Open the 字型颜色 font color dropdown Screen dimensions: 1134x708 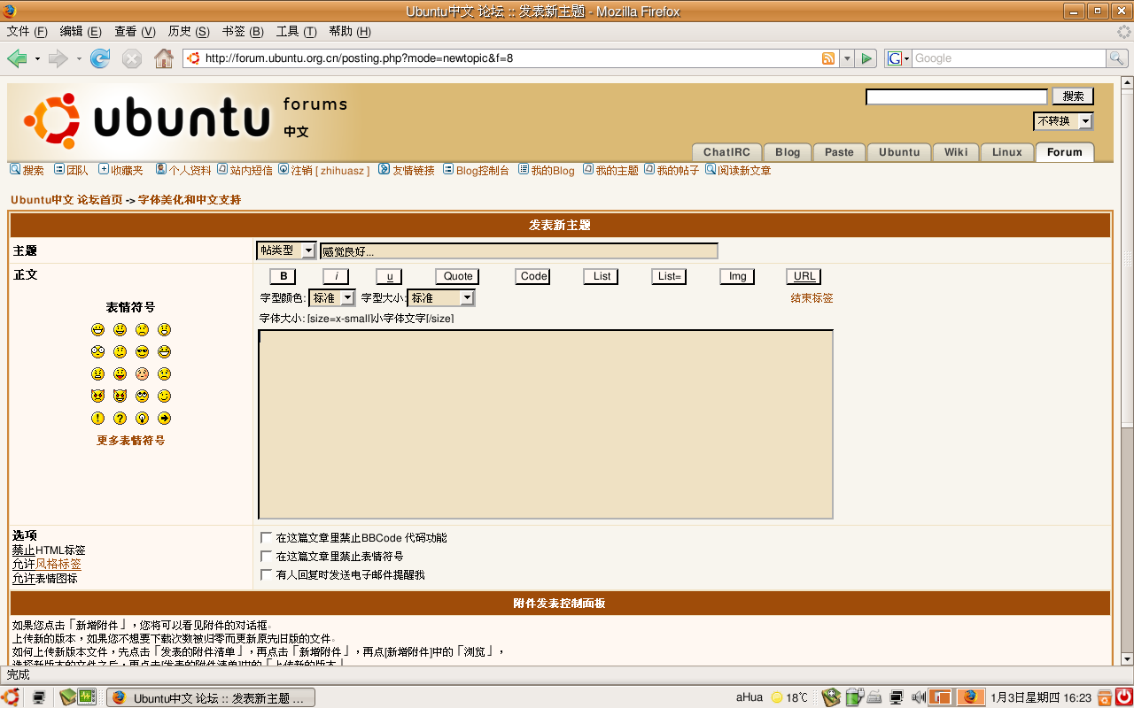[x=332, y=298]
